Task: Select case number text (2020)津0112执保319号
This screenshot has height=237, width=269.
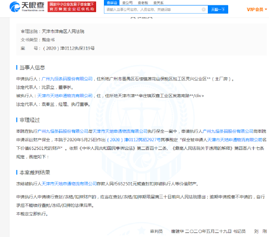Action: click(68, 48)
